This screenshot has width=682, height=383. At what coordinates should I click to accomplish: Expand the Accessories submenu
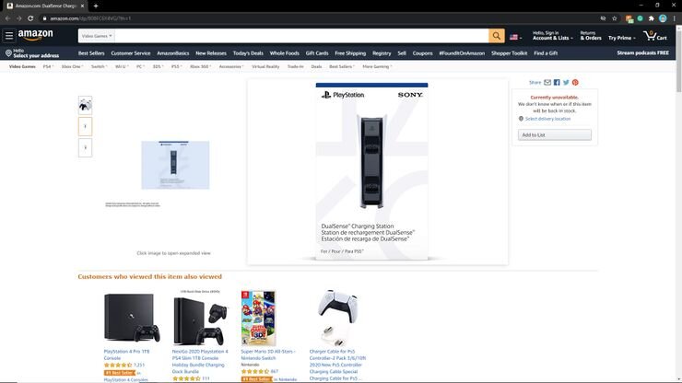point(231,66)
